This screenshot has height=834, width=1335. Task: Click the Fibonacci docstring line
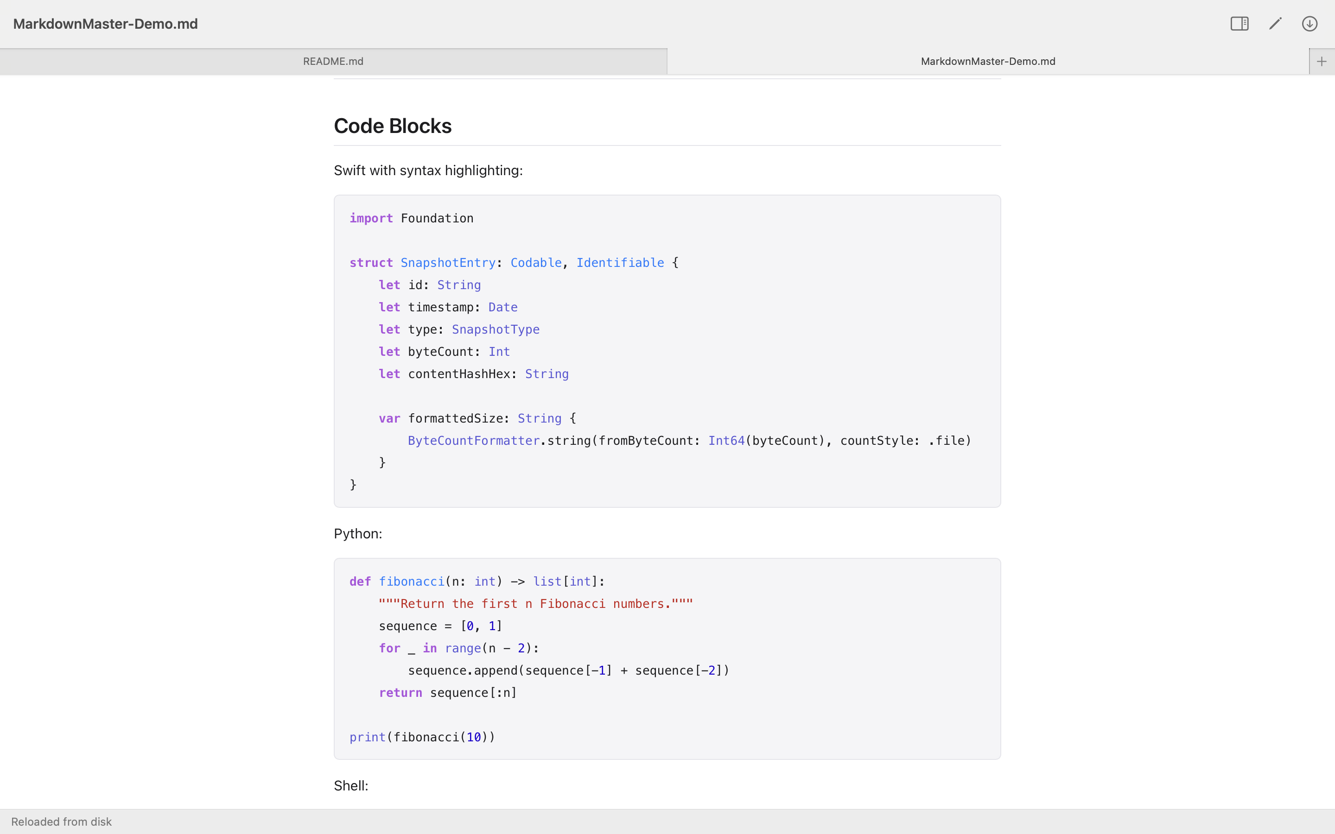(x=536, y=604)
